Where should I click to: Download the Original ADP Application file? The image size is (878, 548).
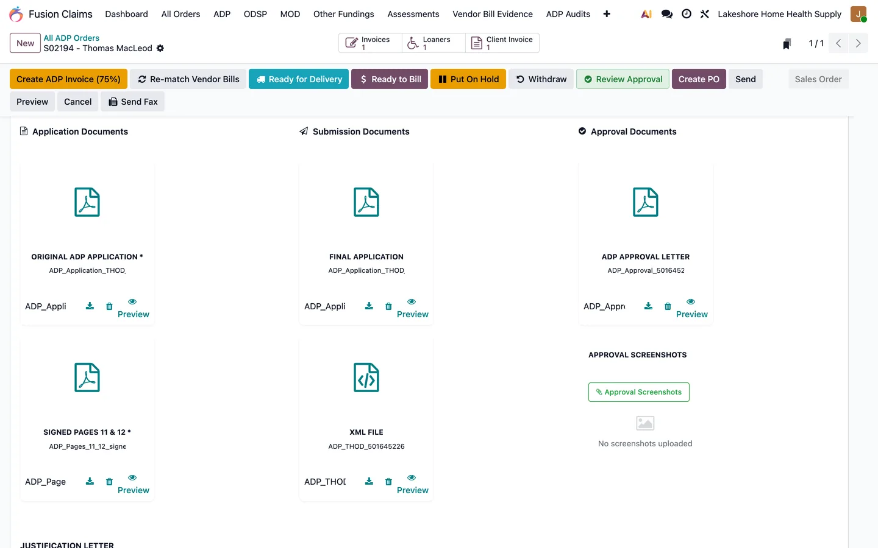[90, 306]
